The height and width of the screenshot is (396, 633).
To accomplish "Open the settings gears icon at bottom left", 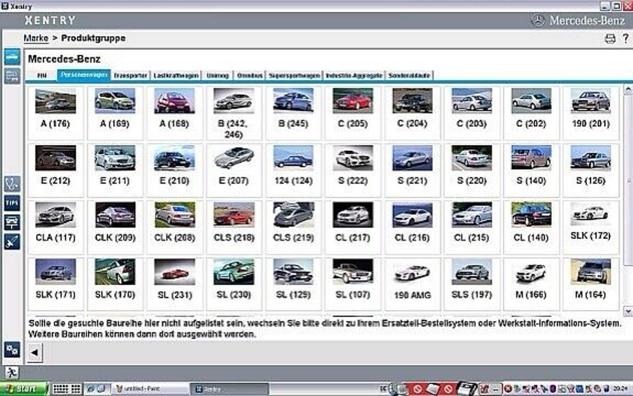I will coord(12,350).
